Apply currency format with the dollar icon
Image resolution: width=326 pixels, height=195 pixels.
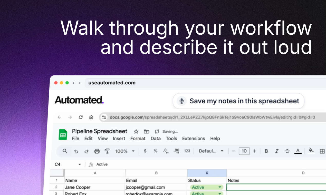pyautogui.click(x=145, y=151)
